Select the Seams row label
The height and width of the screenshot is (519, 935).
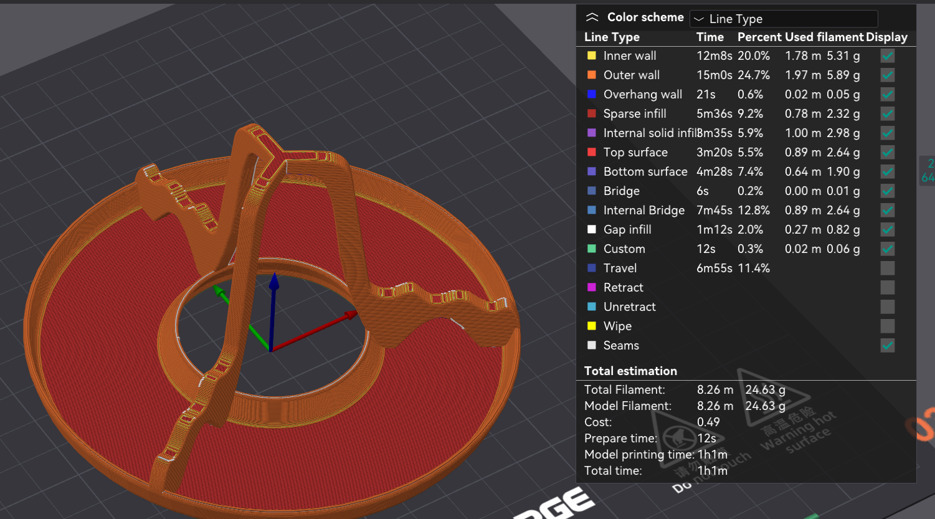[621, 346]
